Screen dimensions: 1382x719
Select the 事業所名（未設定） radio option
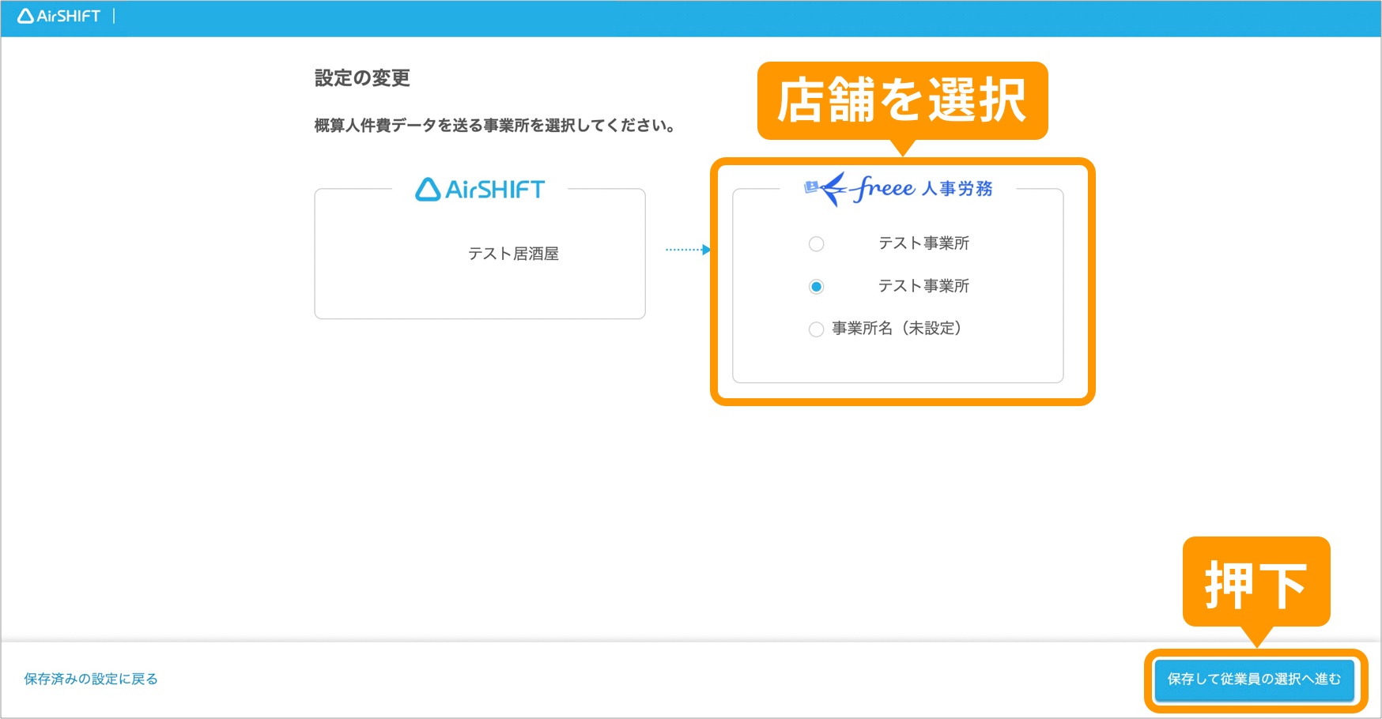tap(816, 329)
